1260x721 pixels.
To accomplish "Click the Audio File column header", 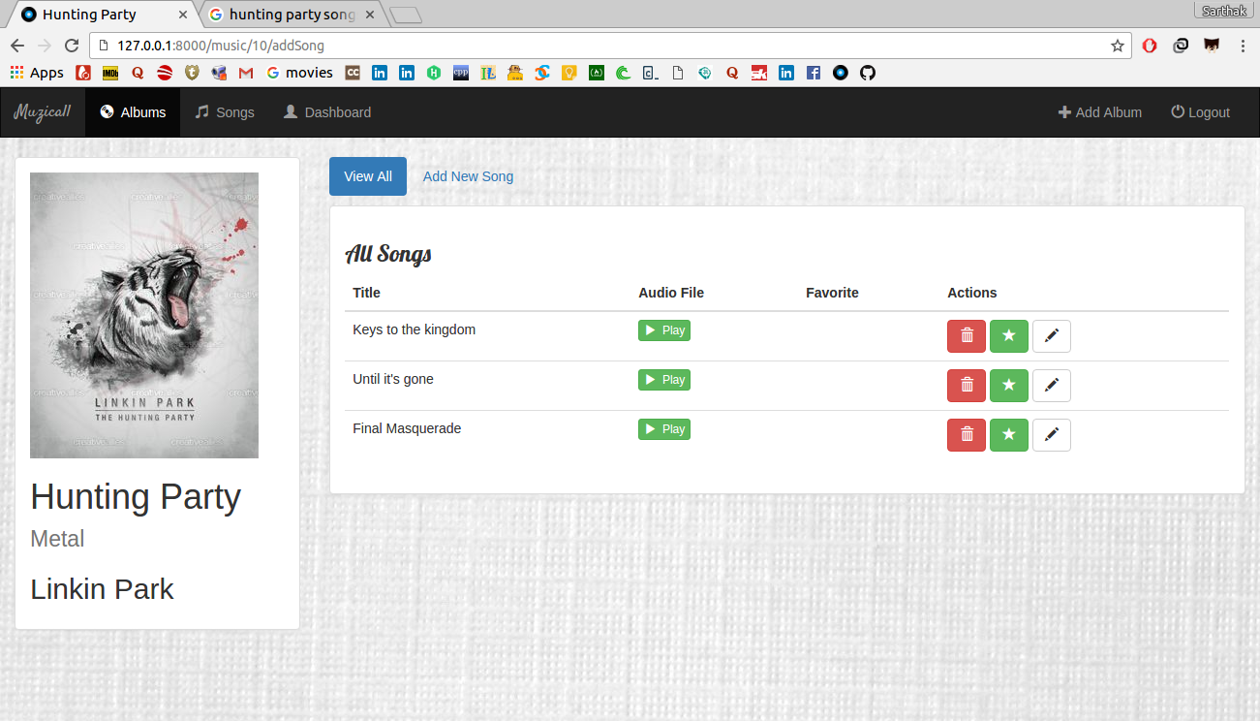I will pyautogui.click(x=671, y=293).
